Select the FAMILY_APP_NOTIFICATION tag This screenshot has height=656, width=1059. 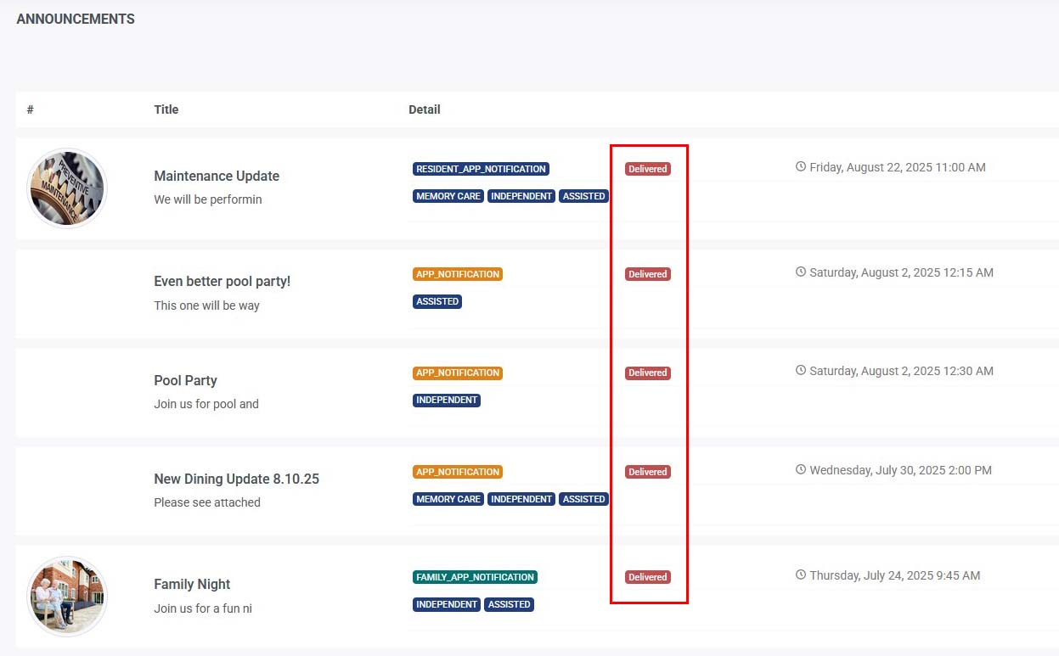point(475,577)
